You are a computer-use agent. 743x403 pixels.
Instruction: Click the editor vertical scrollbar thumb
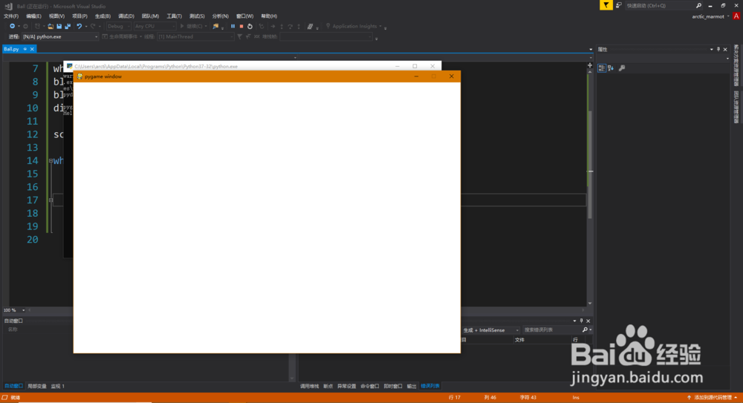coord(590,164)
